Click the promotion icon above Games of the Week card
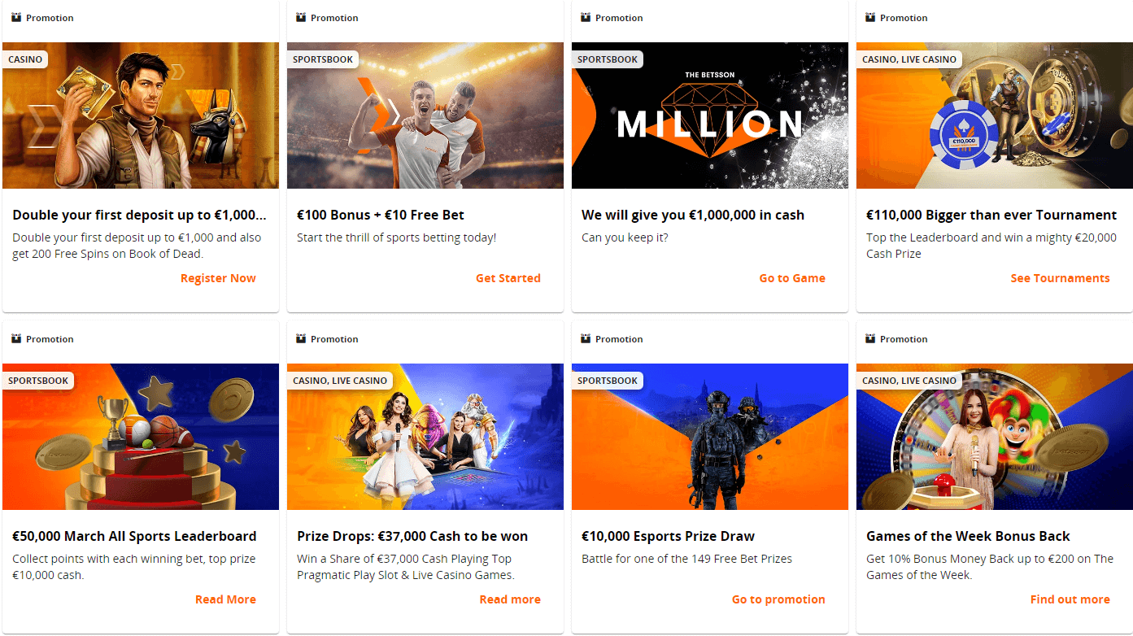 pos(870,339)
